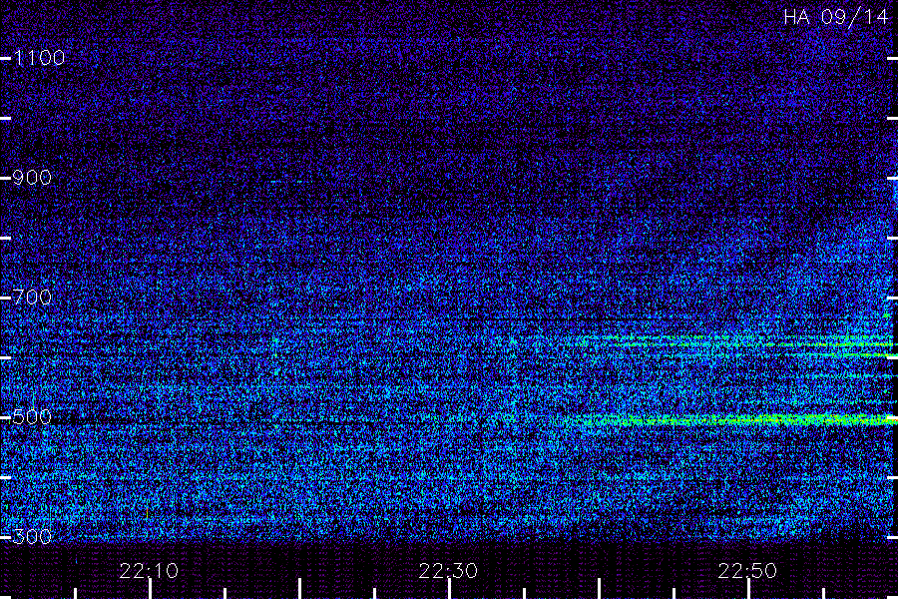The width and height of the screenshot is (898, 599).
Task: Click the 700 frequency axis label
Action: point(32,298)
